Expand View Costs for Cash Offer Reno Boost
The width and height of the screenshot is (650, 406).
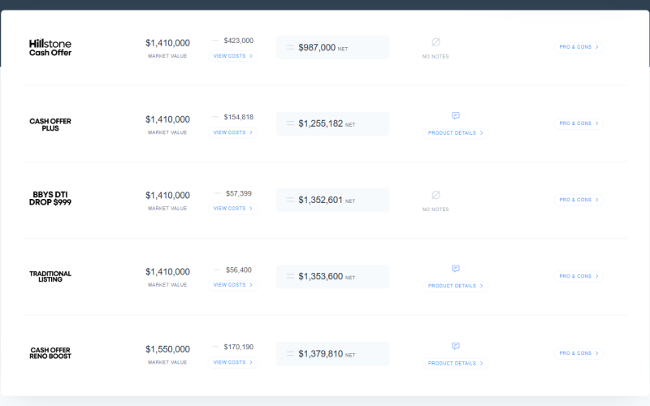233,362
